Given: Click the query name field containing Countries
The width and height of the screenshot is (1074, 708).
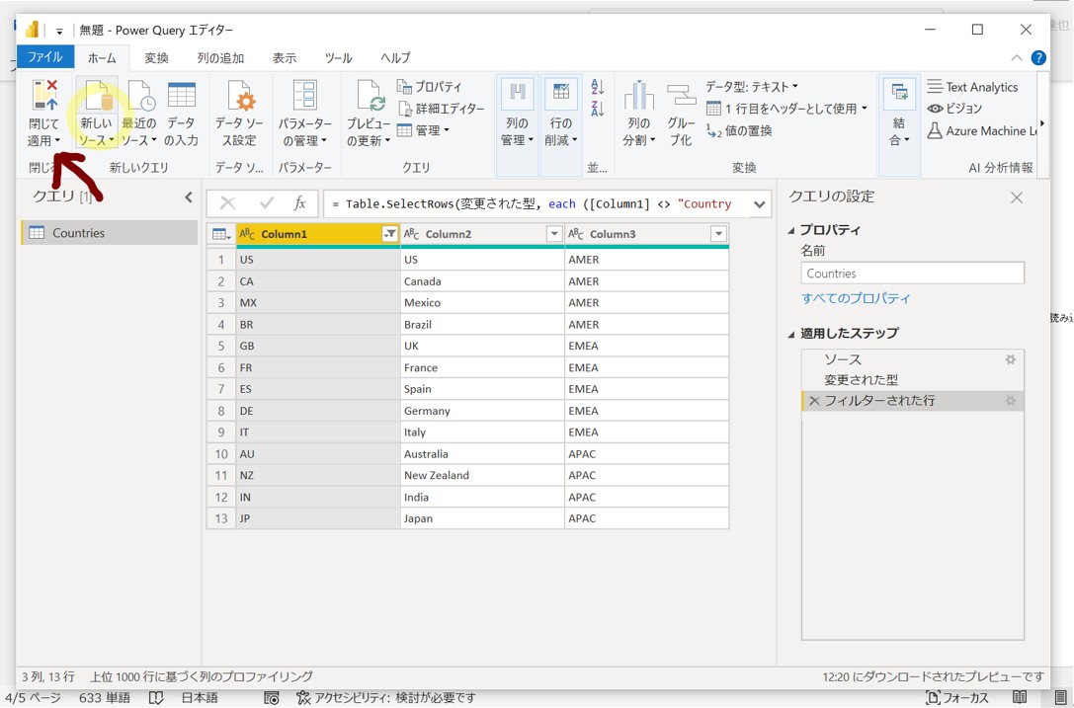Looking at the screenshot, I should (x=912, y=274).
